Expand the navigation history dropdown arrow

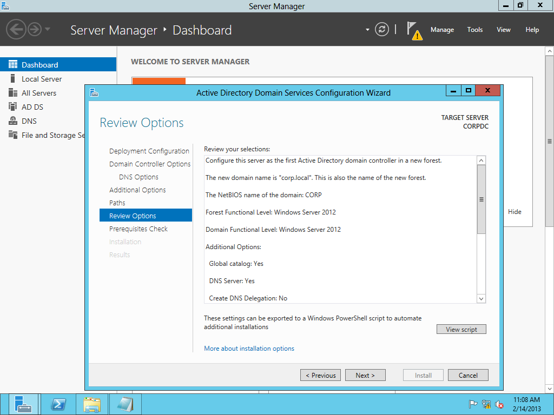48,29
